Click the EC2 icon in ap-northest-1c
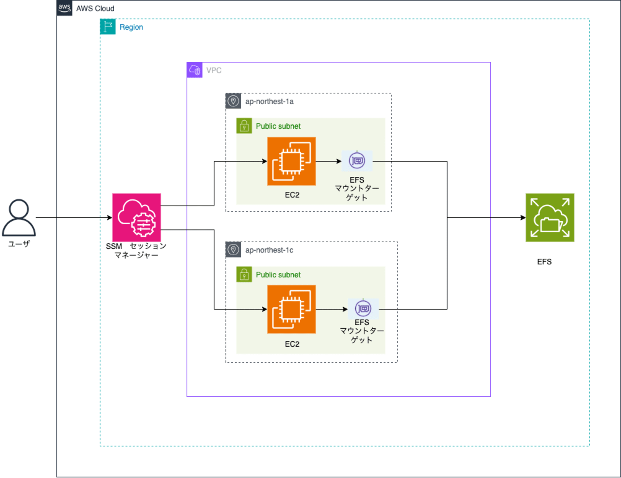This screenshot has height=478, width=621. (x=292, y=309)
